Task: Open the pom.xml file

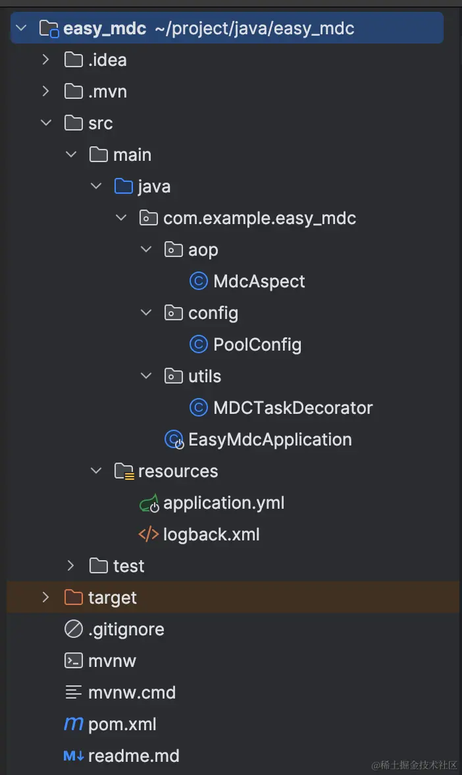Action: pyautogui.click(x=122, y=725)
